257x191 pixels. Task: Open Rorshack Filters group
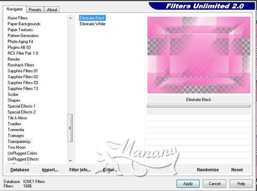click(x=21, y=65)
